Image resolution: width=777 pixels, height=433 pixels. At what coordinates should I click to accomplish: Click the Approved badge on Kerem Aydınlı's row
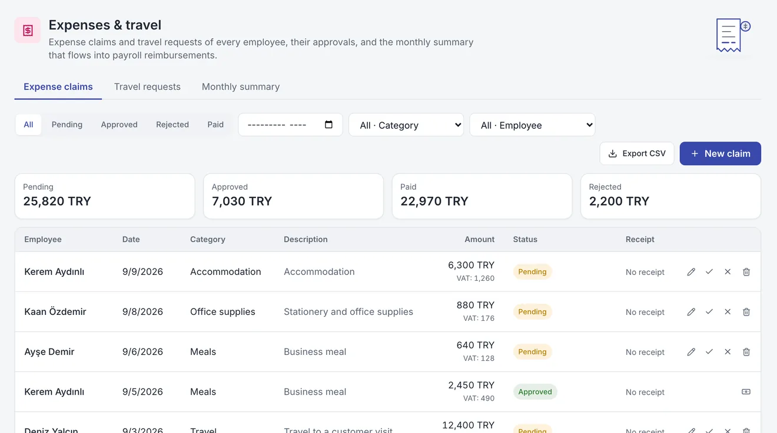point(535,392)
